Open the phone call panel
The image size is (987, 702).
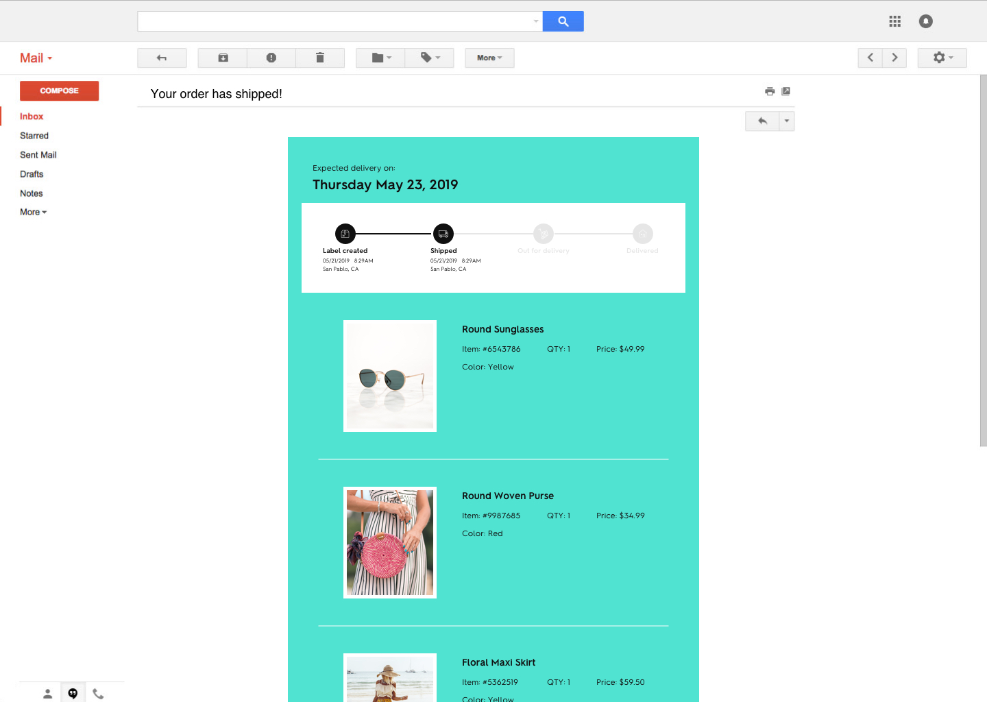click(x=98, y=692)
